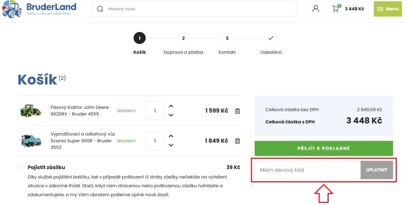
Task: Click the Uplatnit discount button
Action: tap(377, 170)
